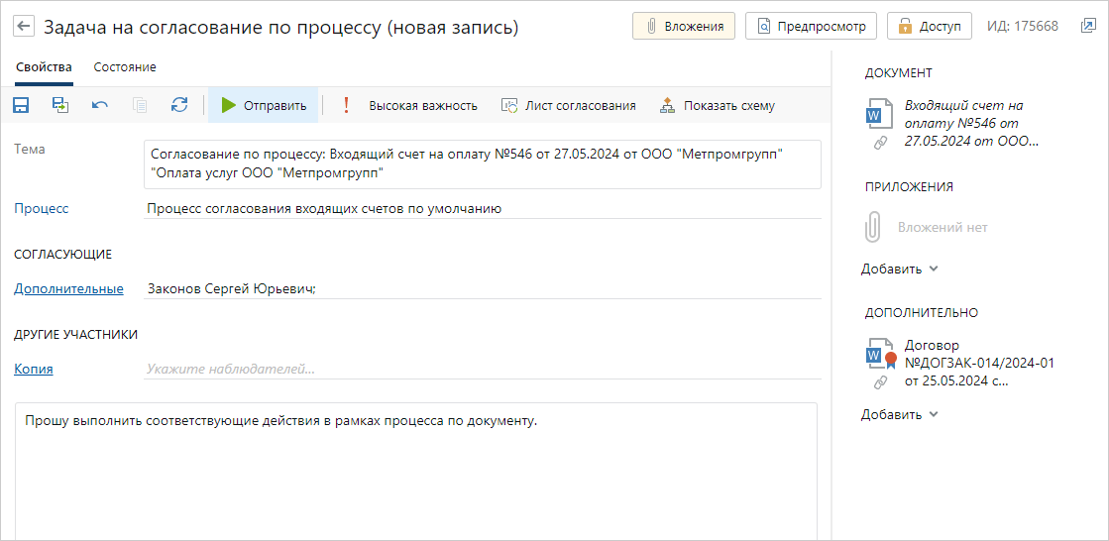Select the Свойства tab
The width and height of the screenshot is (1109, 541).
click(x=44, y=67)
